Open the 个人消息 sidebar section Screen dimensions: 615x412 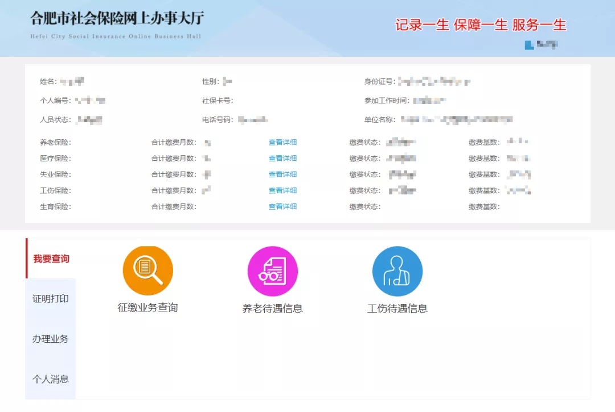50,379
